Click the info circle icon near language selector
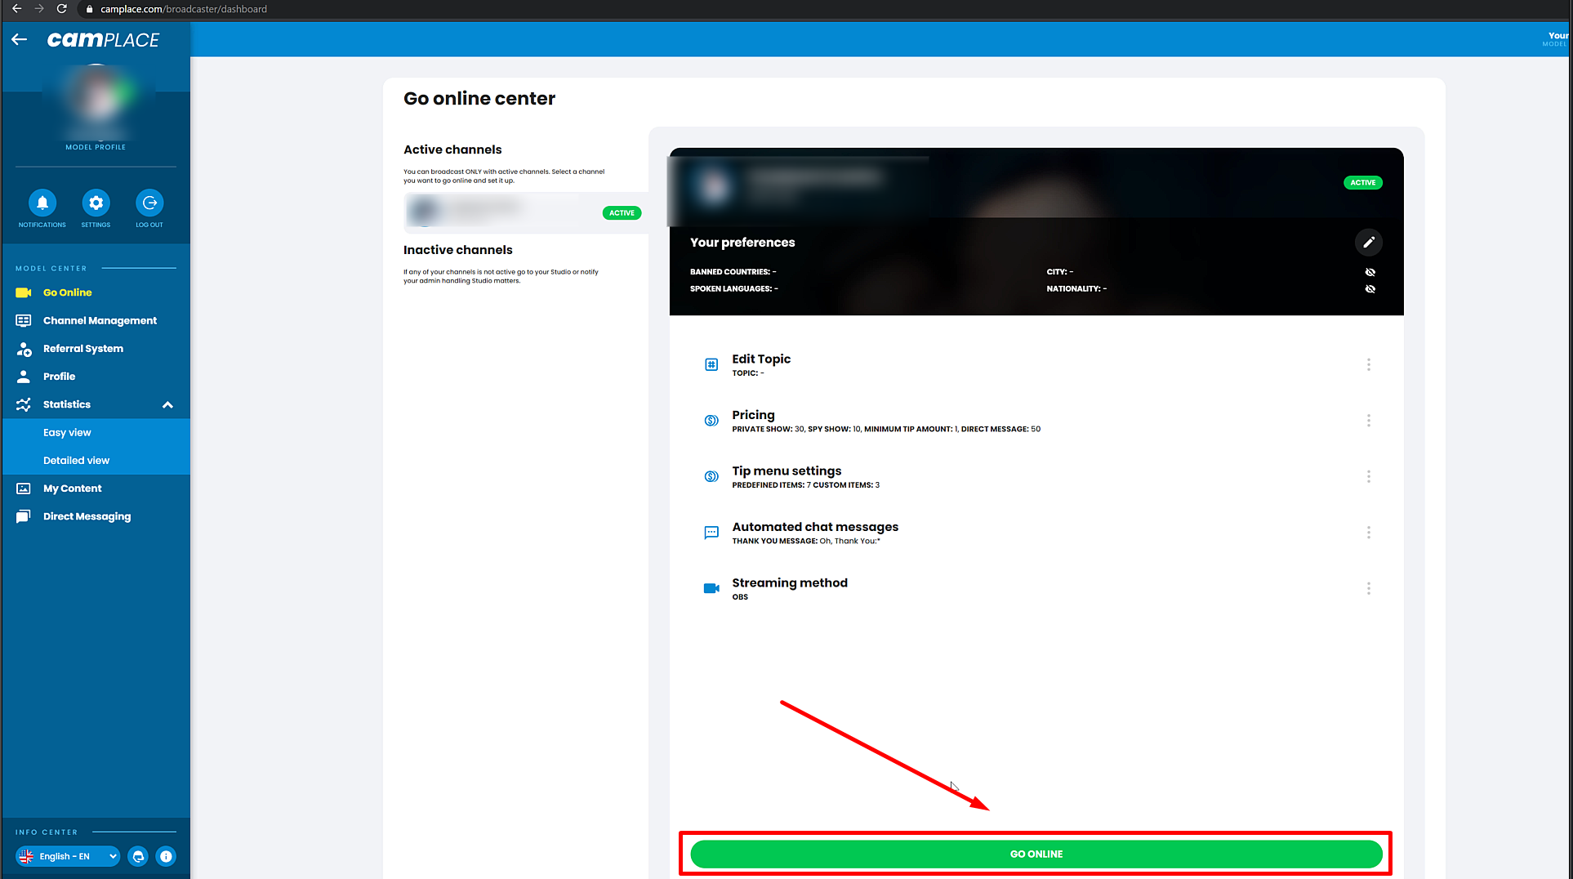The height and width of the screenshot is (879, 1573). coord(167,856)
